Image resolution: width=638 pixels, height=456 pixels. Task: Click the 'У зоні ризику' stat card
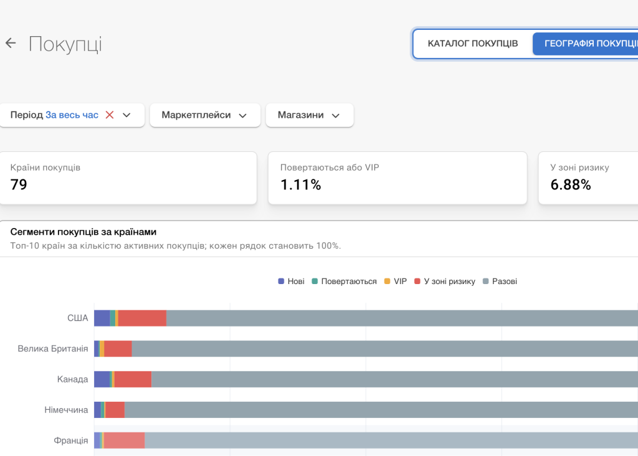[588, 178]
